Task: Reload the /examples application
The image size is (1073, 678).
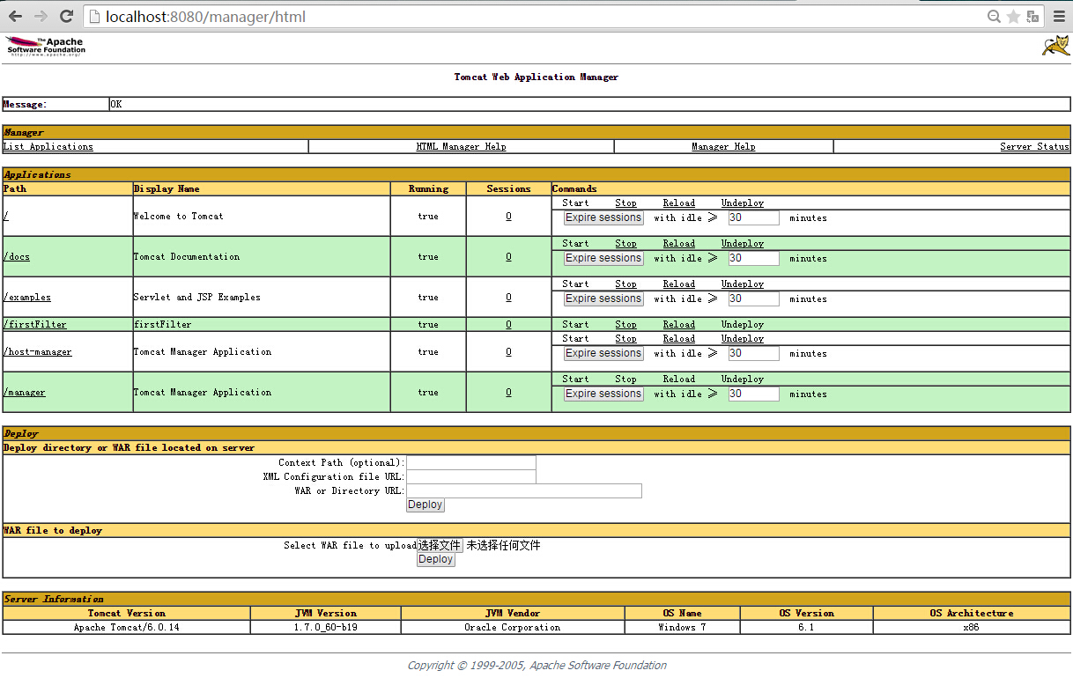Action: (x=678, y=284)
